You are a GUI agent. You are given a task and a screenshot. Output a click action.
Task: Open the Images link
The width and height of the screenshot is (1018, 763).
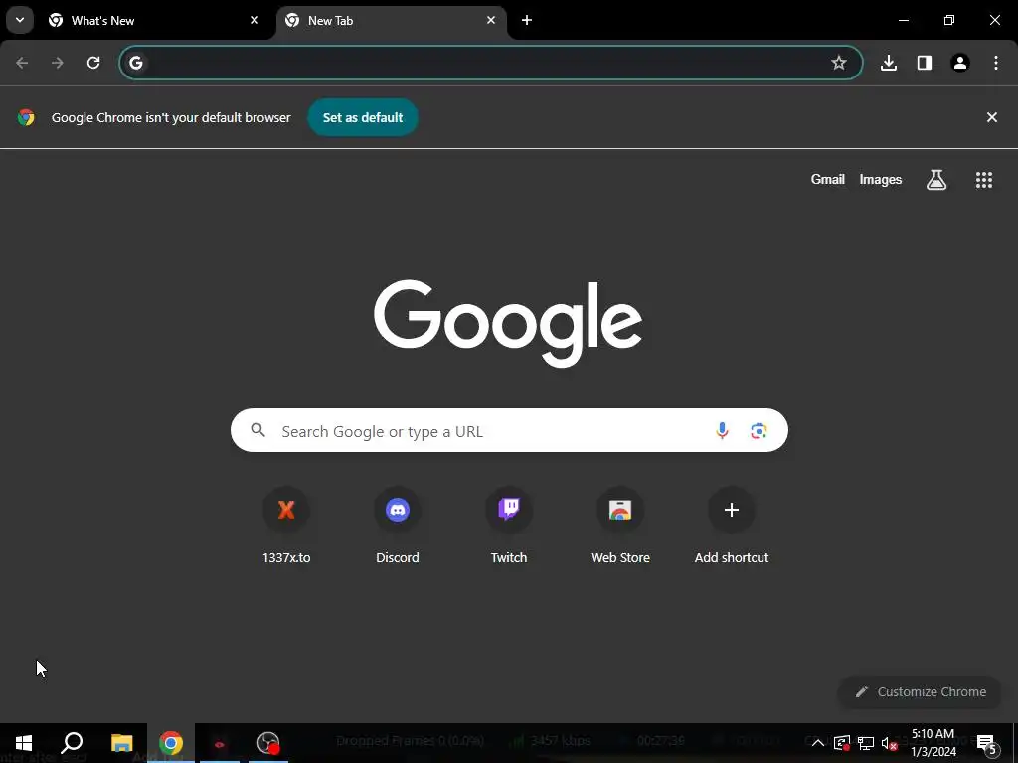point(881,179)
